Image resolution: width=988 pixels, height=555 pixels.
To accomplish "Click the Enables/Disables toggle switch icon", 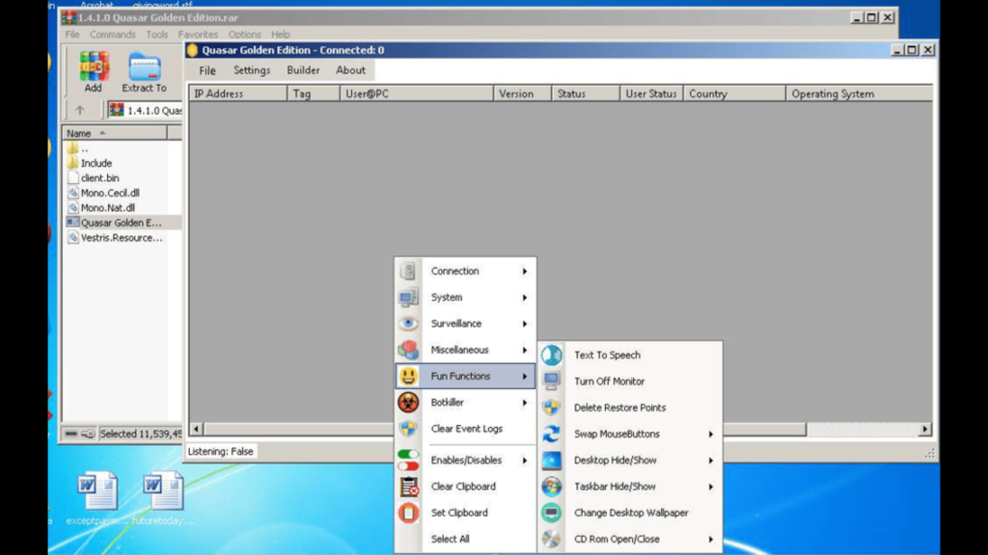I will click(x=408, y=460).
